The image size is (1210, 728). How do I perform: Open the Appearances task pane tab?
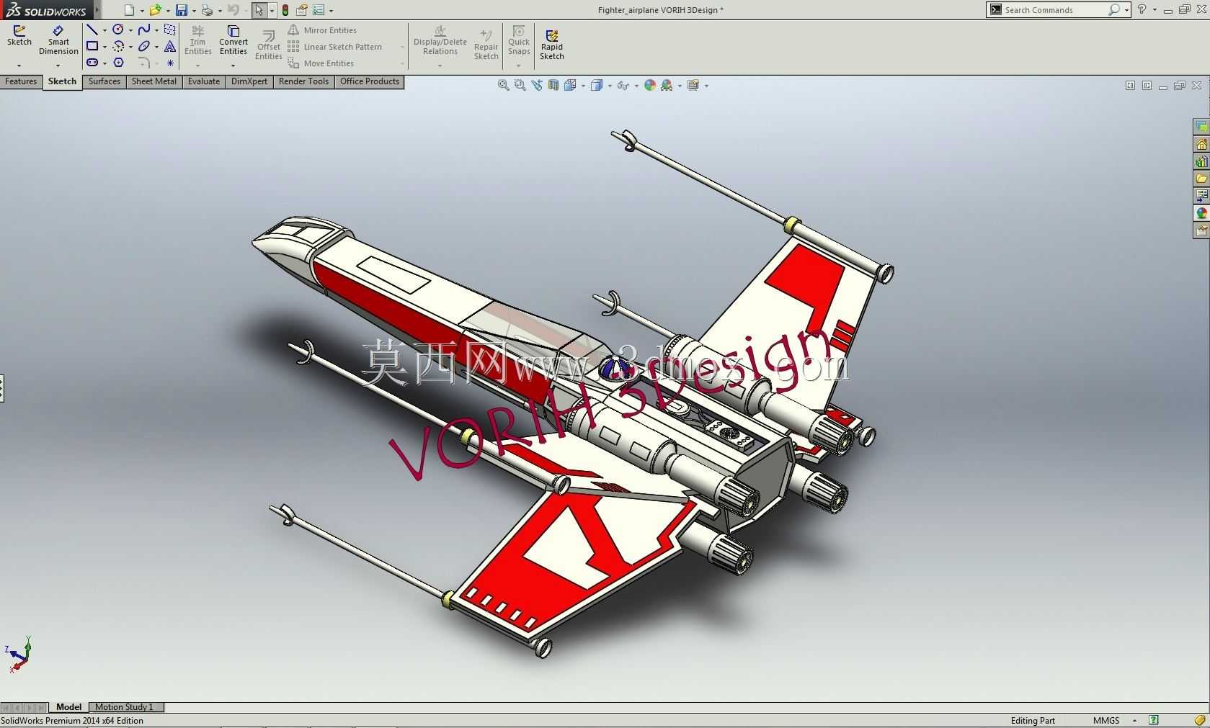1201,213
